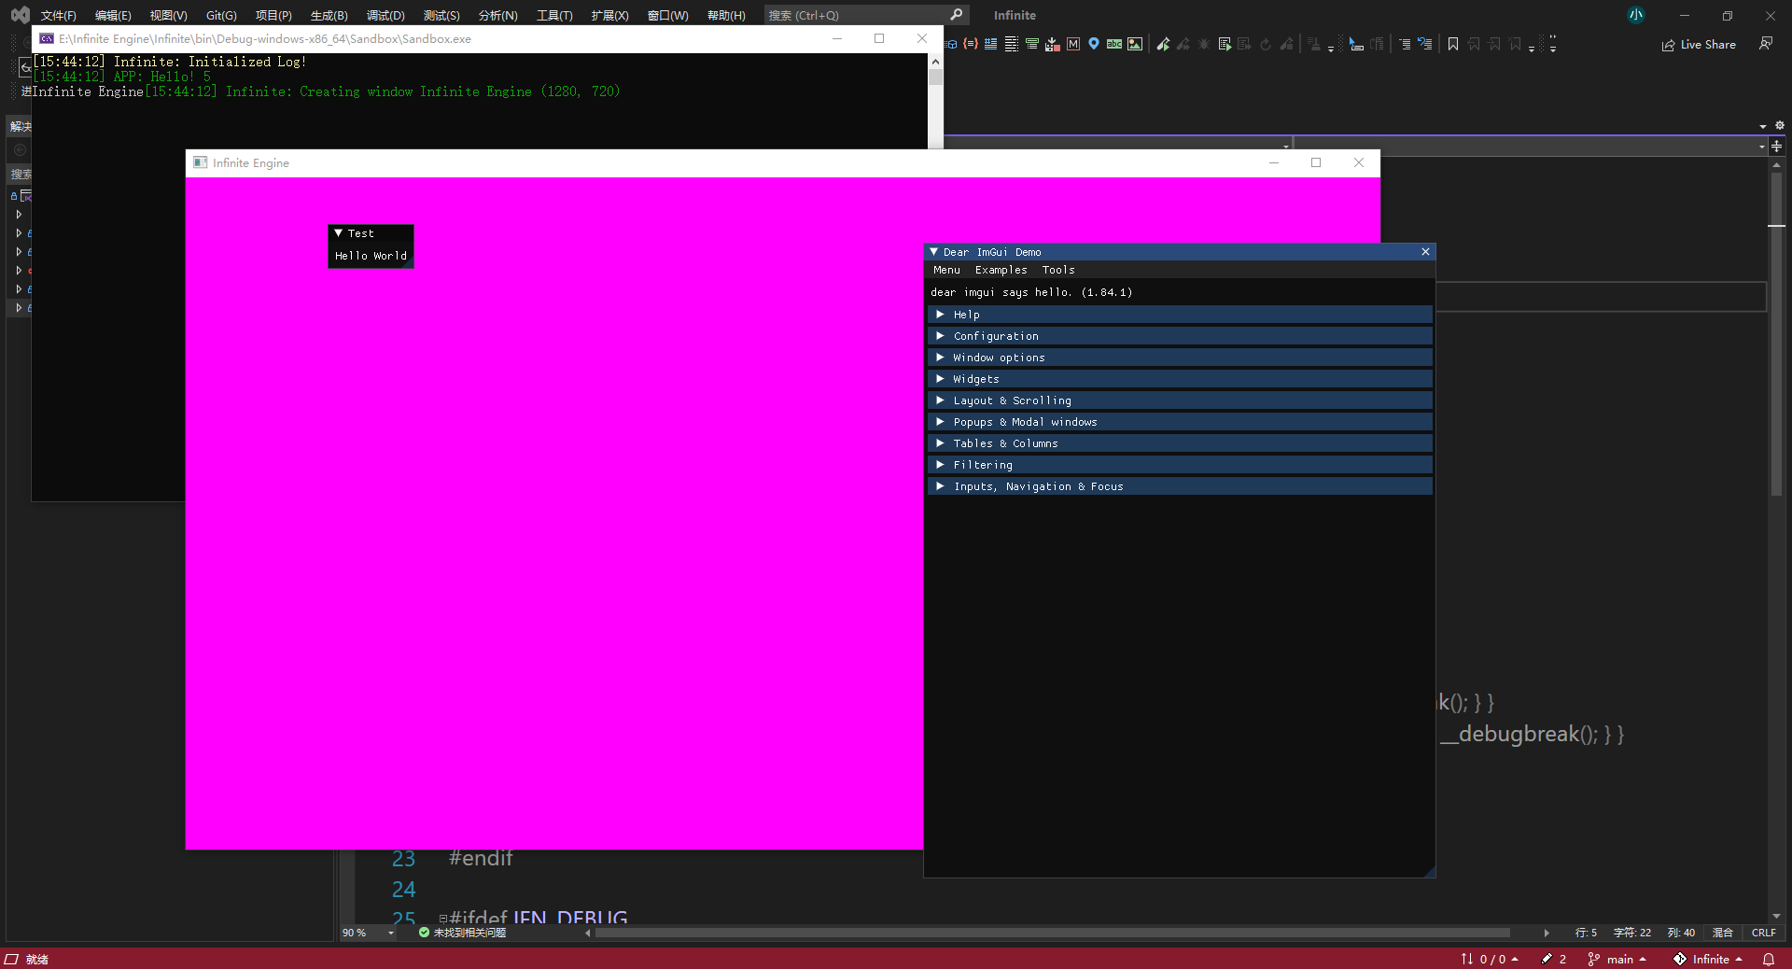The height and width of the screenshot is (969, 1792).
Task: Click the orange curly braces toolbar icon
Action: point(971,44)
